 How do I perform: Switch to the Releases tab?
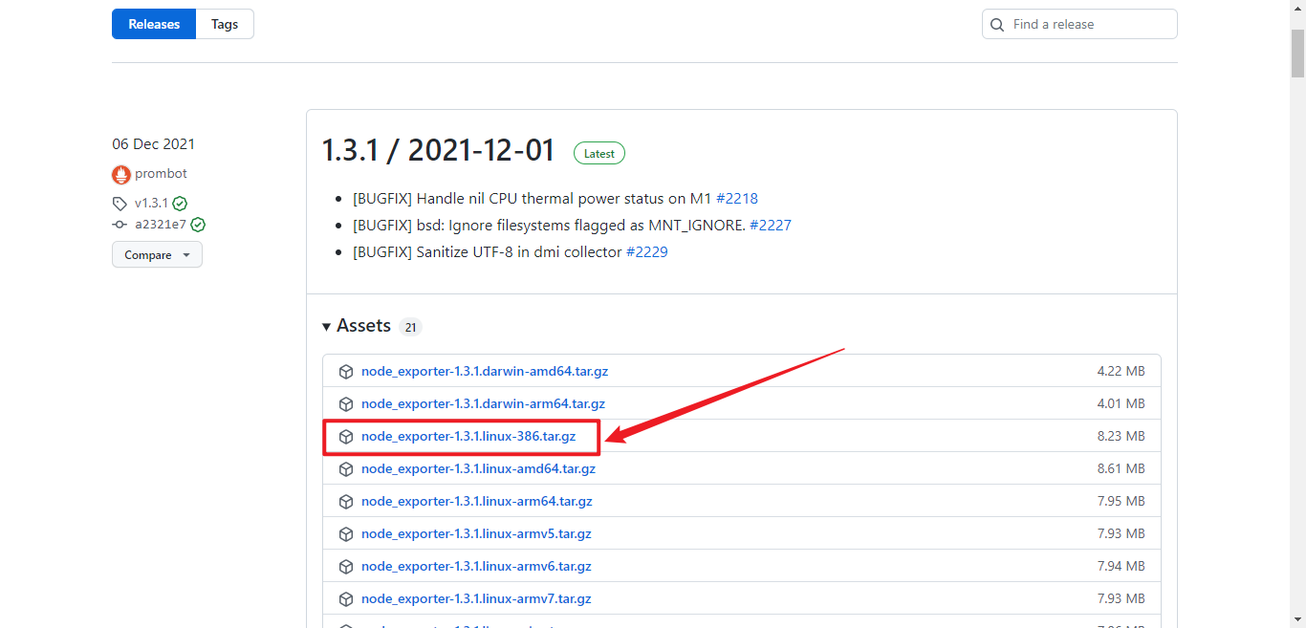154,24
